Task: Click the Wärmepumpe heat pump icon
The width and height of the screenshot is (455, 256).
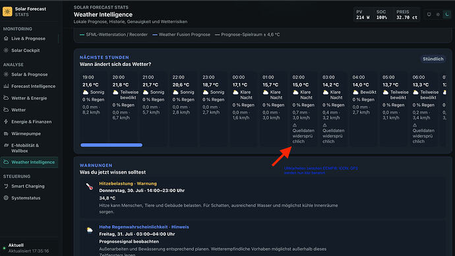Action: tap(6, 134)
